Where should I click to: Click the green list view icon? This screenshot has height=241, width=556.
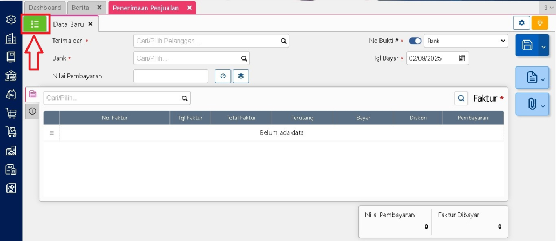[x=36, y=24]
